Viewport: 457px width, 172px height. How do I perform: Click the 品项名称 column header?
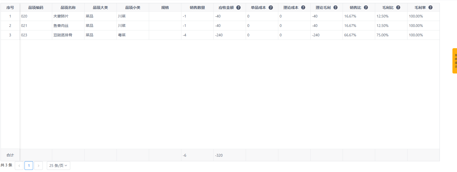tap(68, 8)
